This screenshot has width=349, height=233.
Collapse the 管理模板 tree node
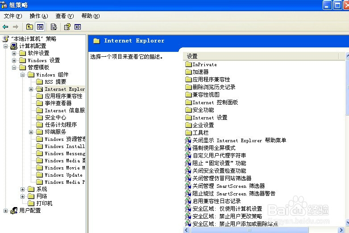(x=14, y=68)
